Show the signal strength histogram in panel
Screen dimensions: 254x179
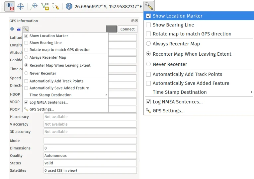click(x=19, y=29)
